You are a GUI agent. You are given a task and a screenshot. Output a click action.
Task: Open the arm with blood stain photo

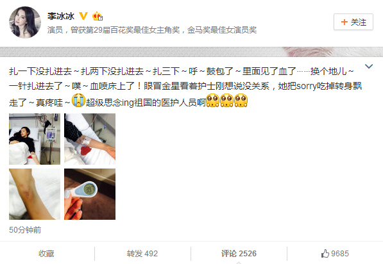pos(90,139)
